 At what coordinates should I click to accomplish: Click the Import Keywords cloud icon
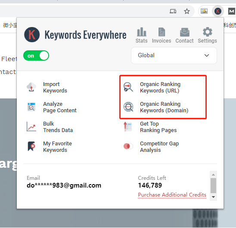(x=31, y=87)
